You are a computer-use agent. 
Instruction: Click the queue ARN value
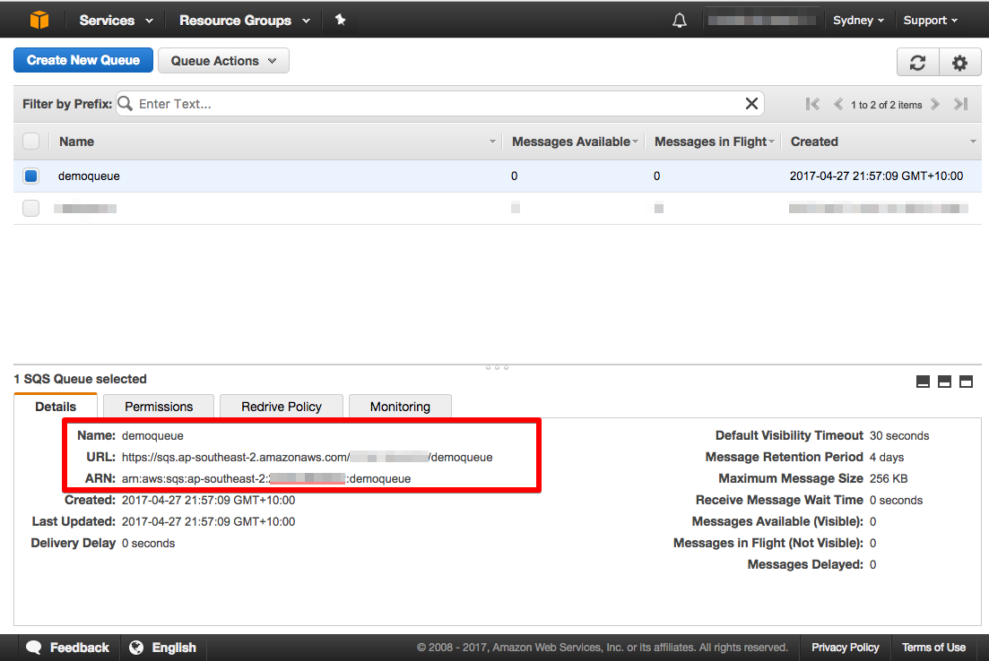266,478
